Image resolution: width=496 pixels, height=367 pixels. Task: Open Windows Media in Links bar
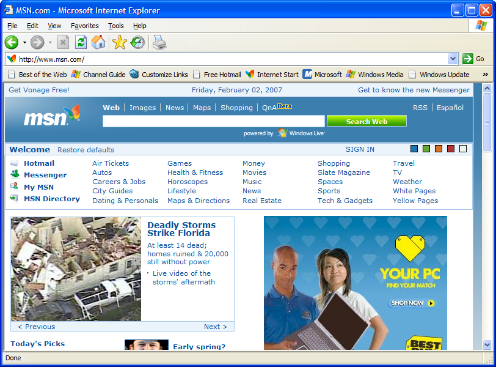point(375,75)
